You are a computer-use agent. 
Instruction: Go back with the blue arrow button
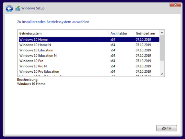(9, 9)
